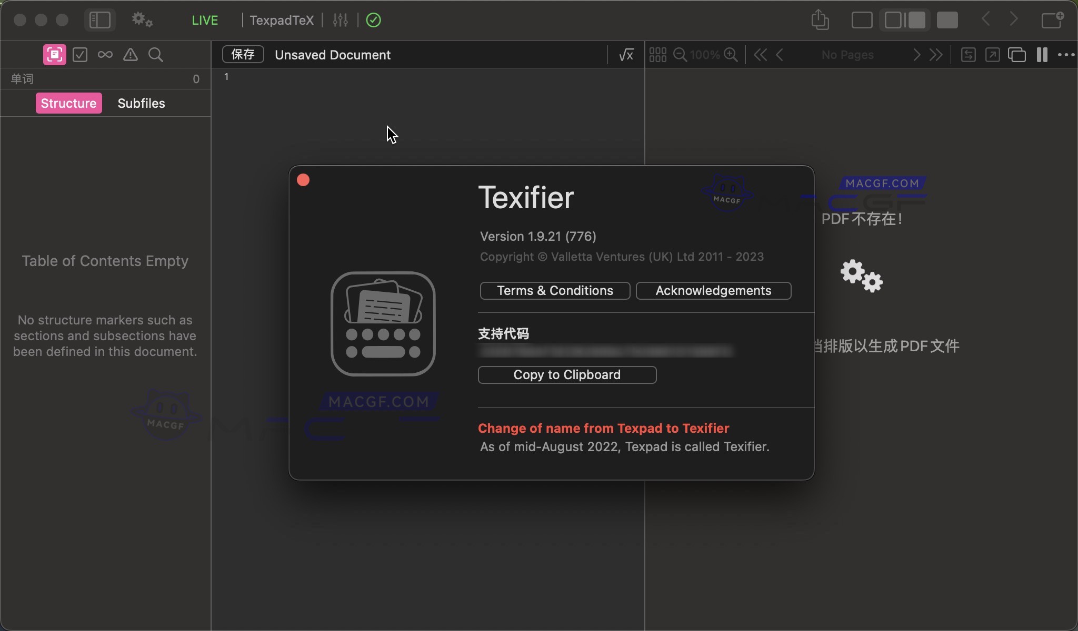Open the warnings panel via triangle icon
Screen dimensions: 1078x631
tap(130, 55)
